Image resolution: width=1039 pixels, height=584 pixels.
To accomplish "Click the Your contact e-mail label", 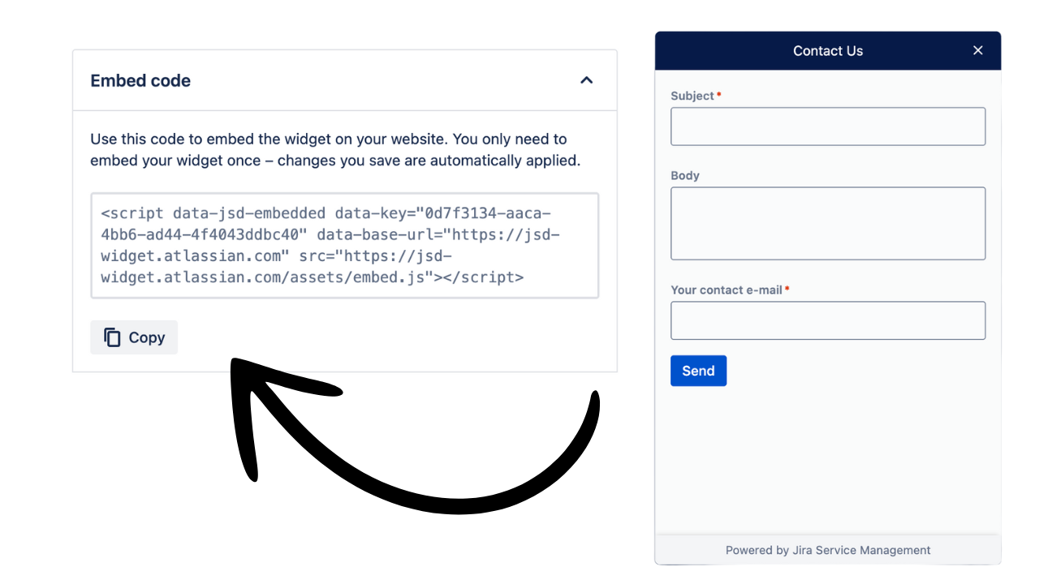I will [x=726, y=290].
